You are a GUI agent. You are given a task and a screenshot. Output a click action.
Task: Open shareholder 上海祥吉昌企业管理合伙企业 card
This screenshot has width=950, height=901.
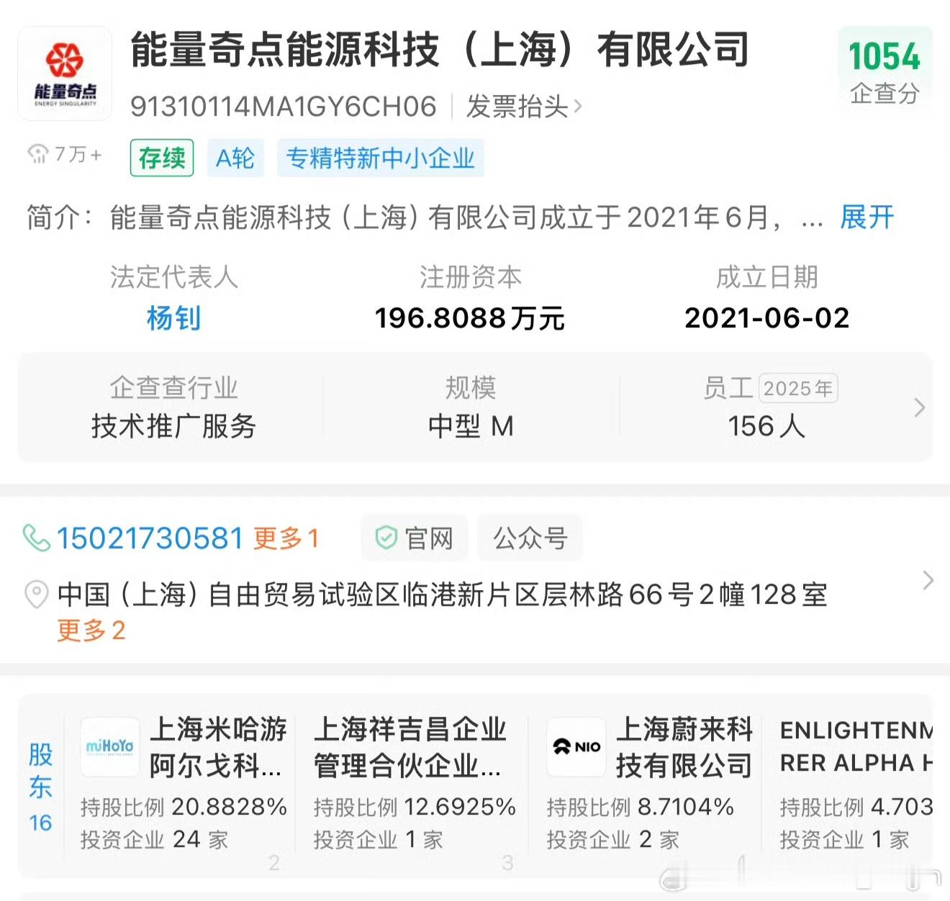415,784
